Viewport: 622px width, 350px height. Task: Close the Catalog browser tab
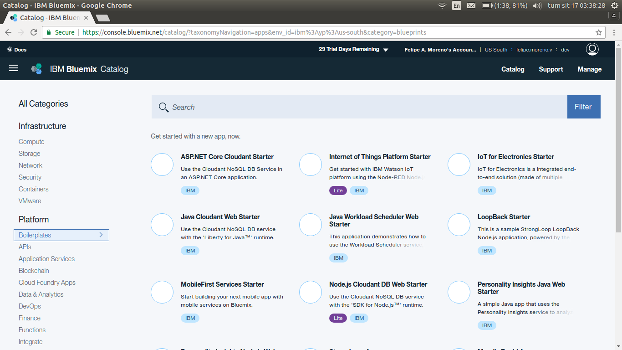(x=86, y=18)
